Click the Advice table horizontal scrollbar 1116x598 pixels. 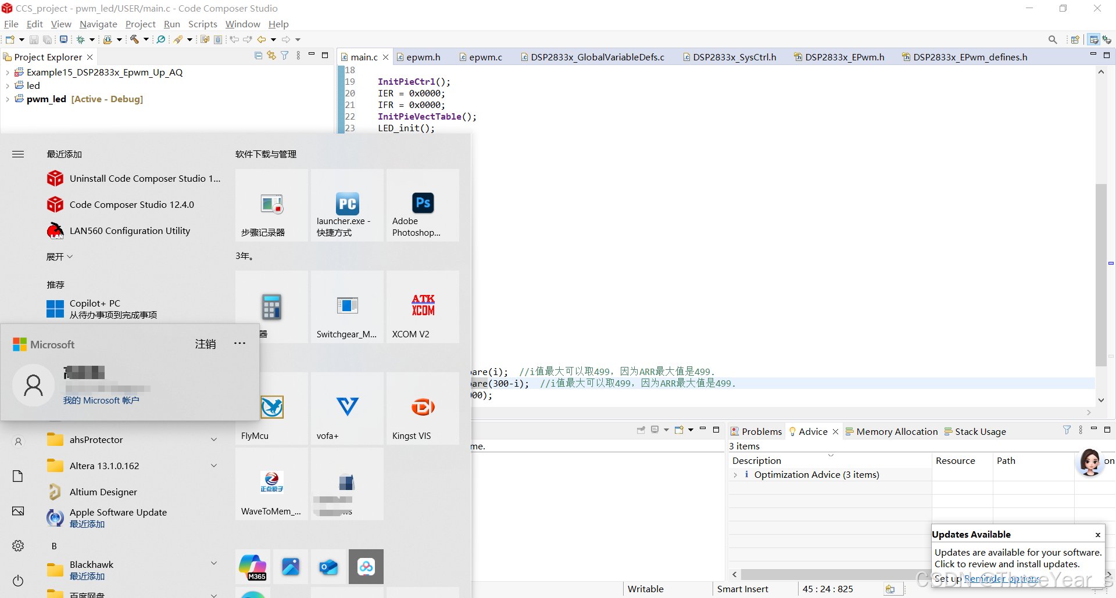coord(835,574)
